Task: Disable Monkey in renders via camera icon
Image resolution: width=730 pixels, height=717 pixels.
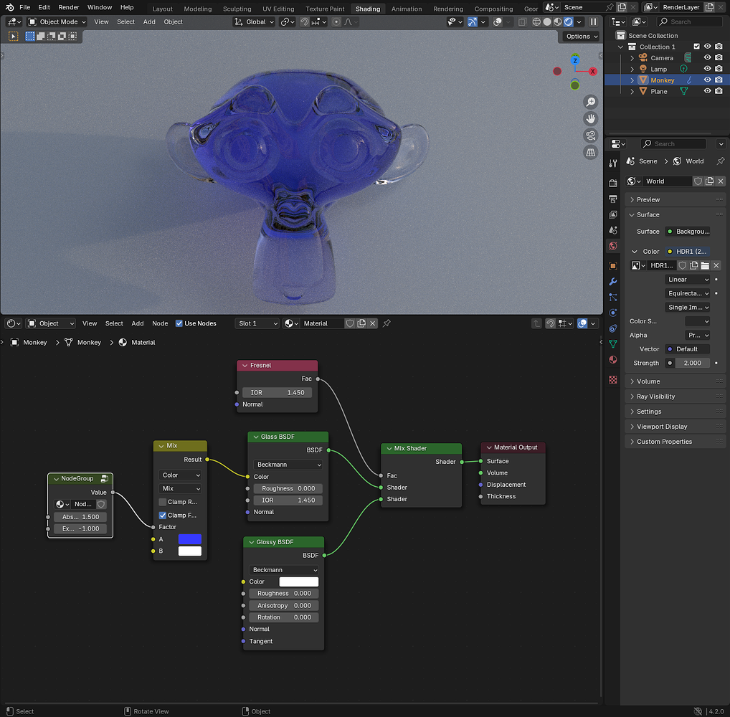Action: (x=719, y=80)
